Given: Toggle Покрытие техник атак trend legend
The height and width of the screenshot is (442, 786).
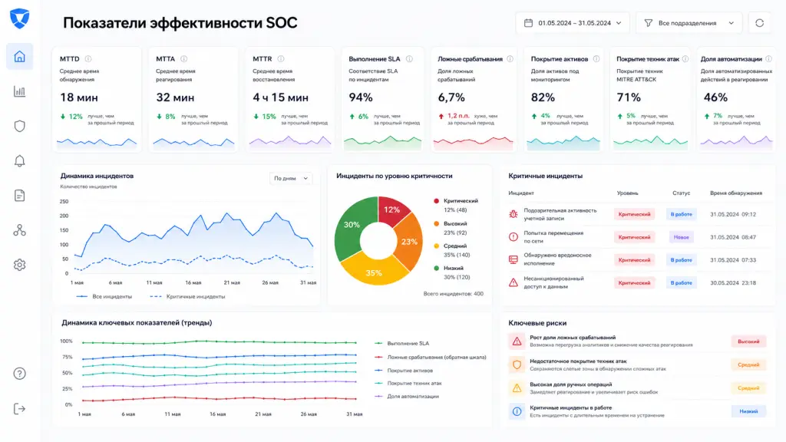Looking at the screenshot, I should [408, 384].
